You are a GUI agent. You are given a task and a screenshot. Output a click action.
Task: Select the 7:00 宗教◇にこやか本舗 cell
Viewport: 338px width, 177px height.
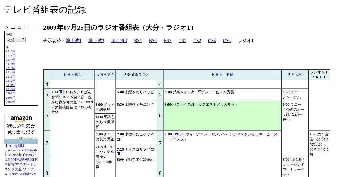point(136,138)
